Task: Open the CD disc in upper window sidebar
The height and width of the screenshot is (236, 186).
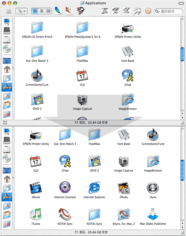Action: tap(7, 49)
